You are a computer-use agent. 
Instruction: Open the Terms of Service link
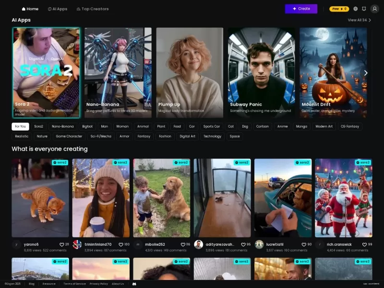tap(74, 284)
